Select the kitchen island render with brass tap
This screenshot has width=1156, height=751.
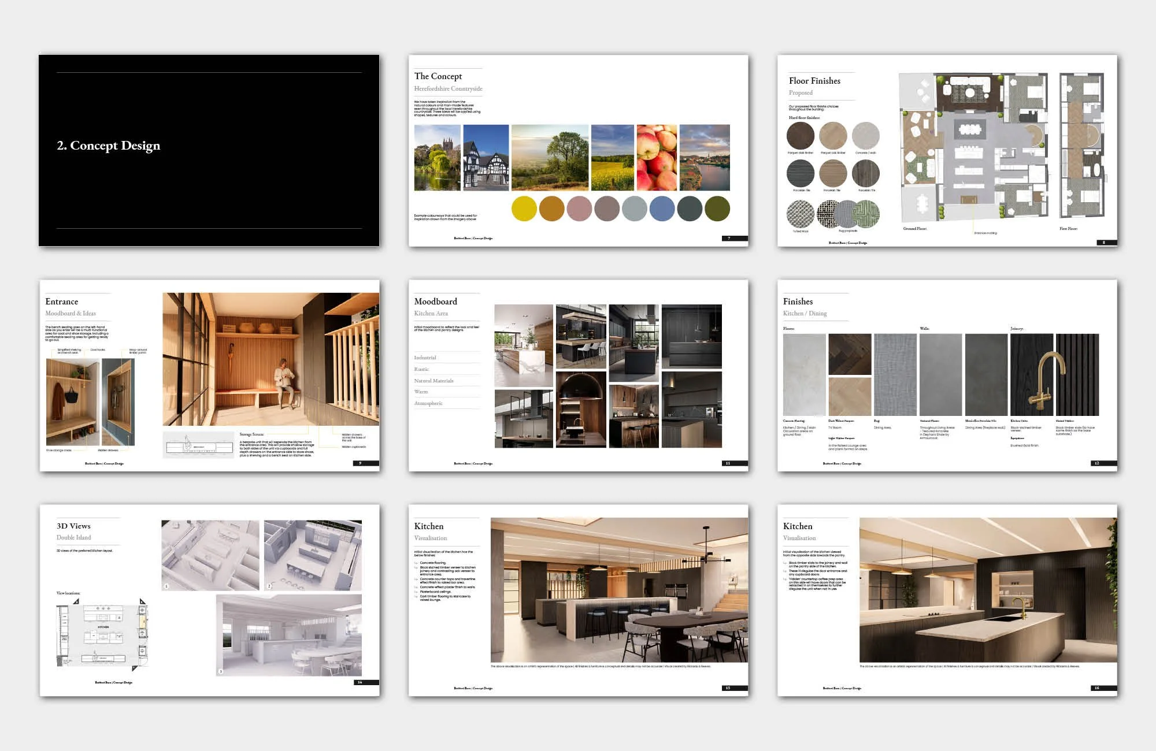(988, 590)
